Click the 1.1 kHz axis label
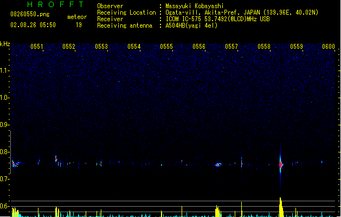The image size is (341, 217). coord(4,71)
